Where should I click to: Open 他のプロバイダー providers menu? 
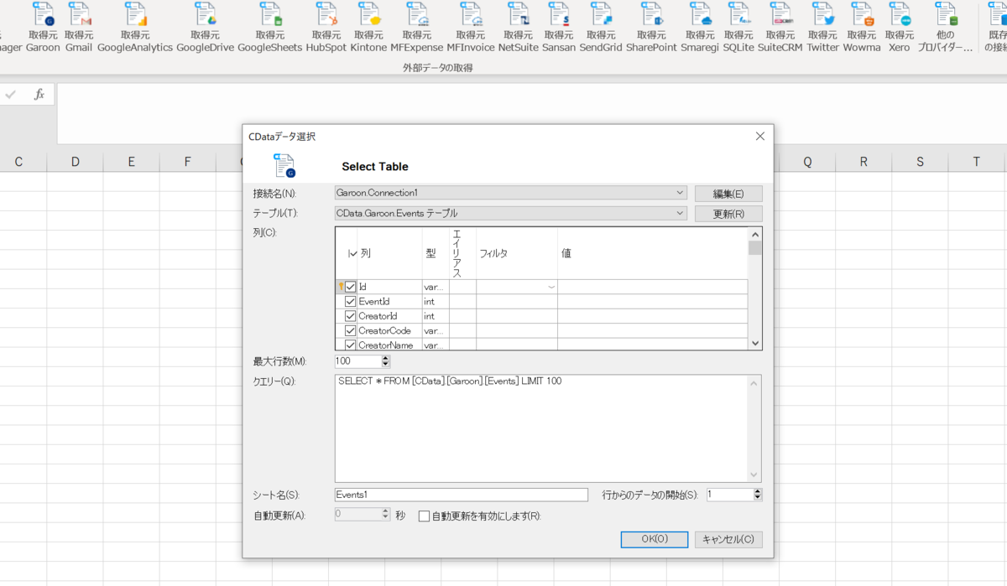pos(946,28)
